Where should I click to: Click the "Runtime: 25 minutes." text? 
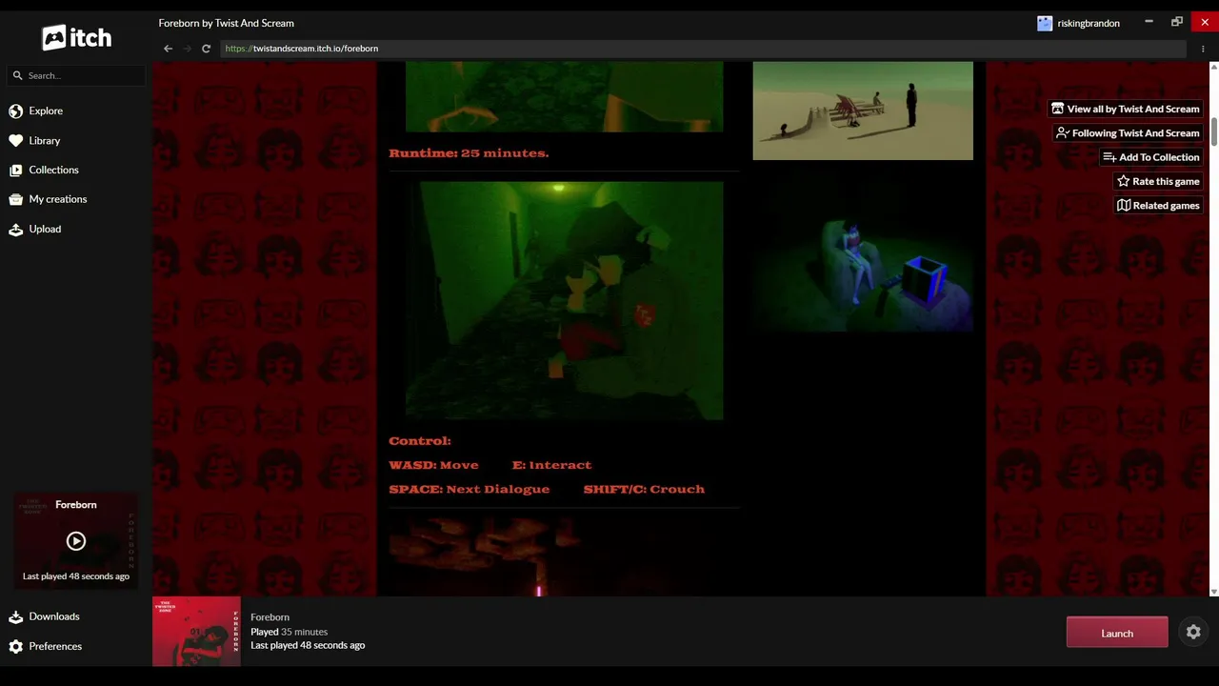[x=469, y=152]
